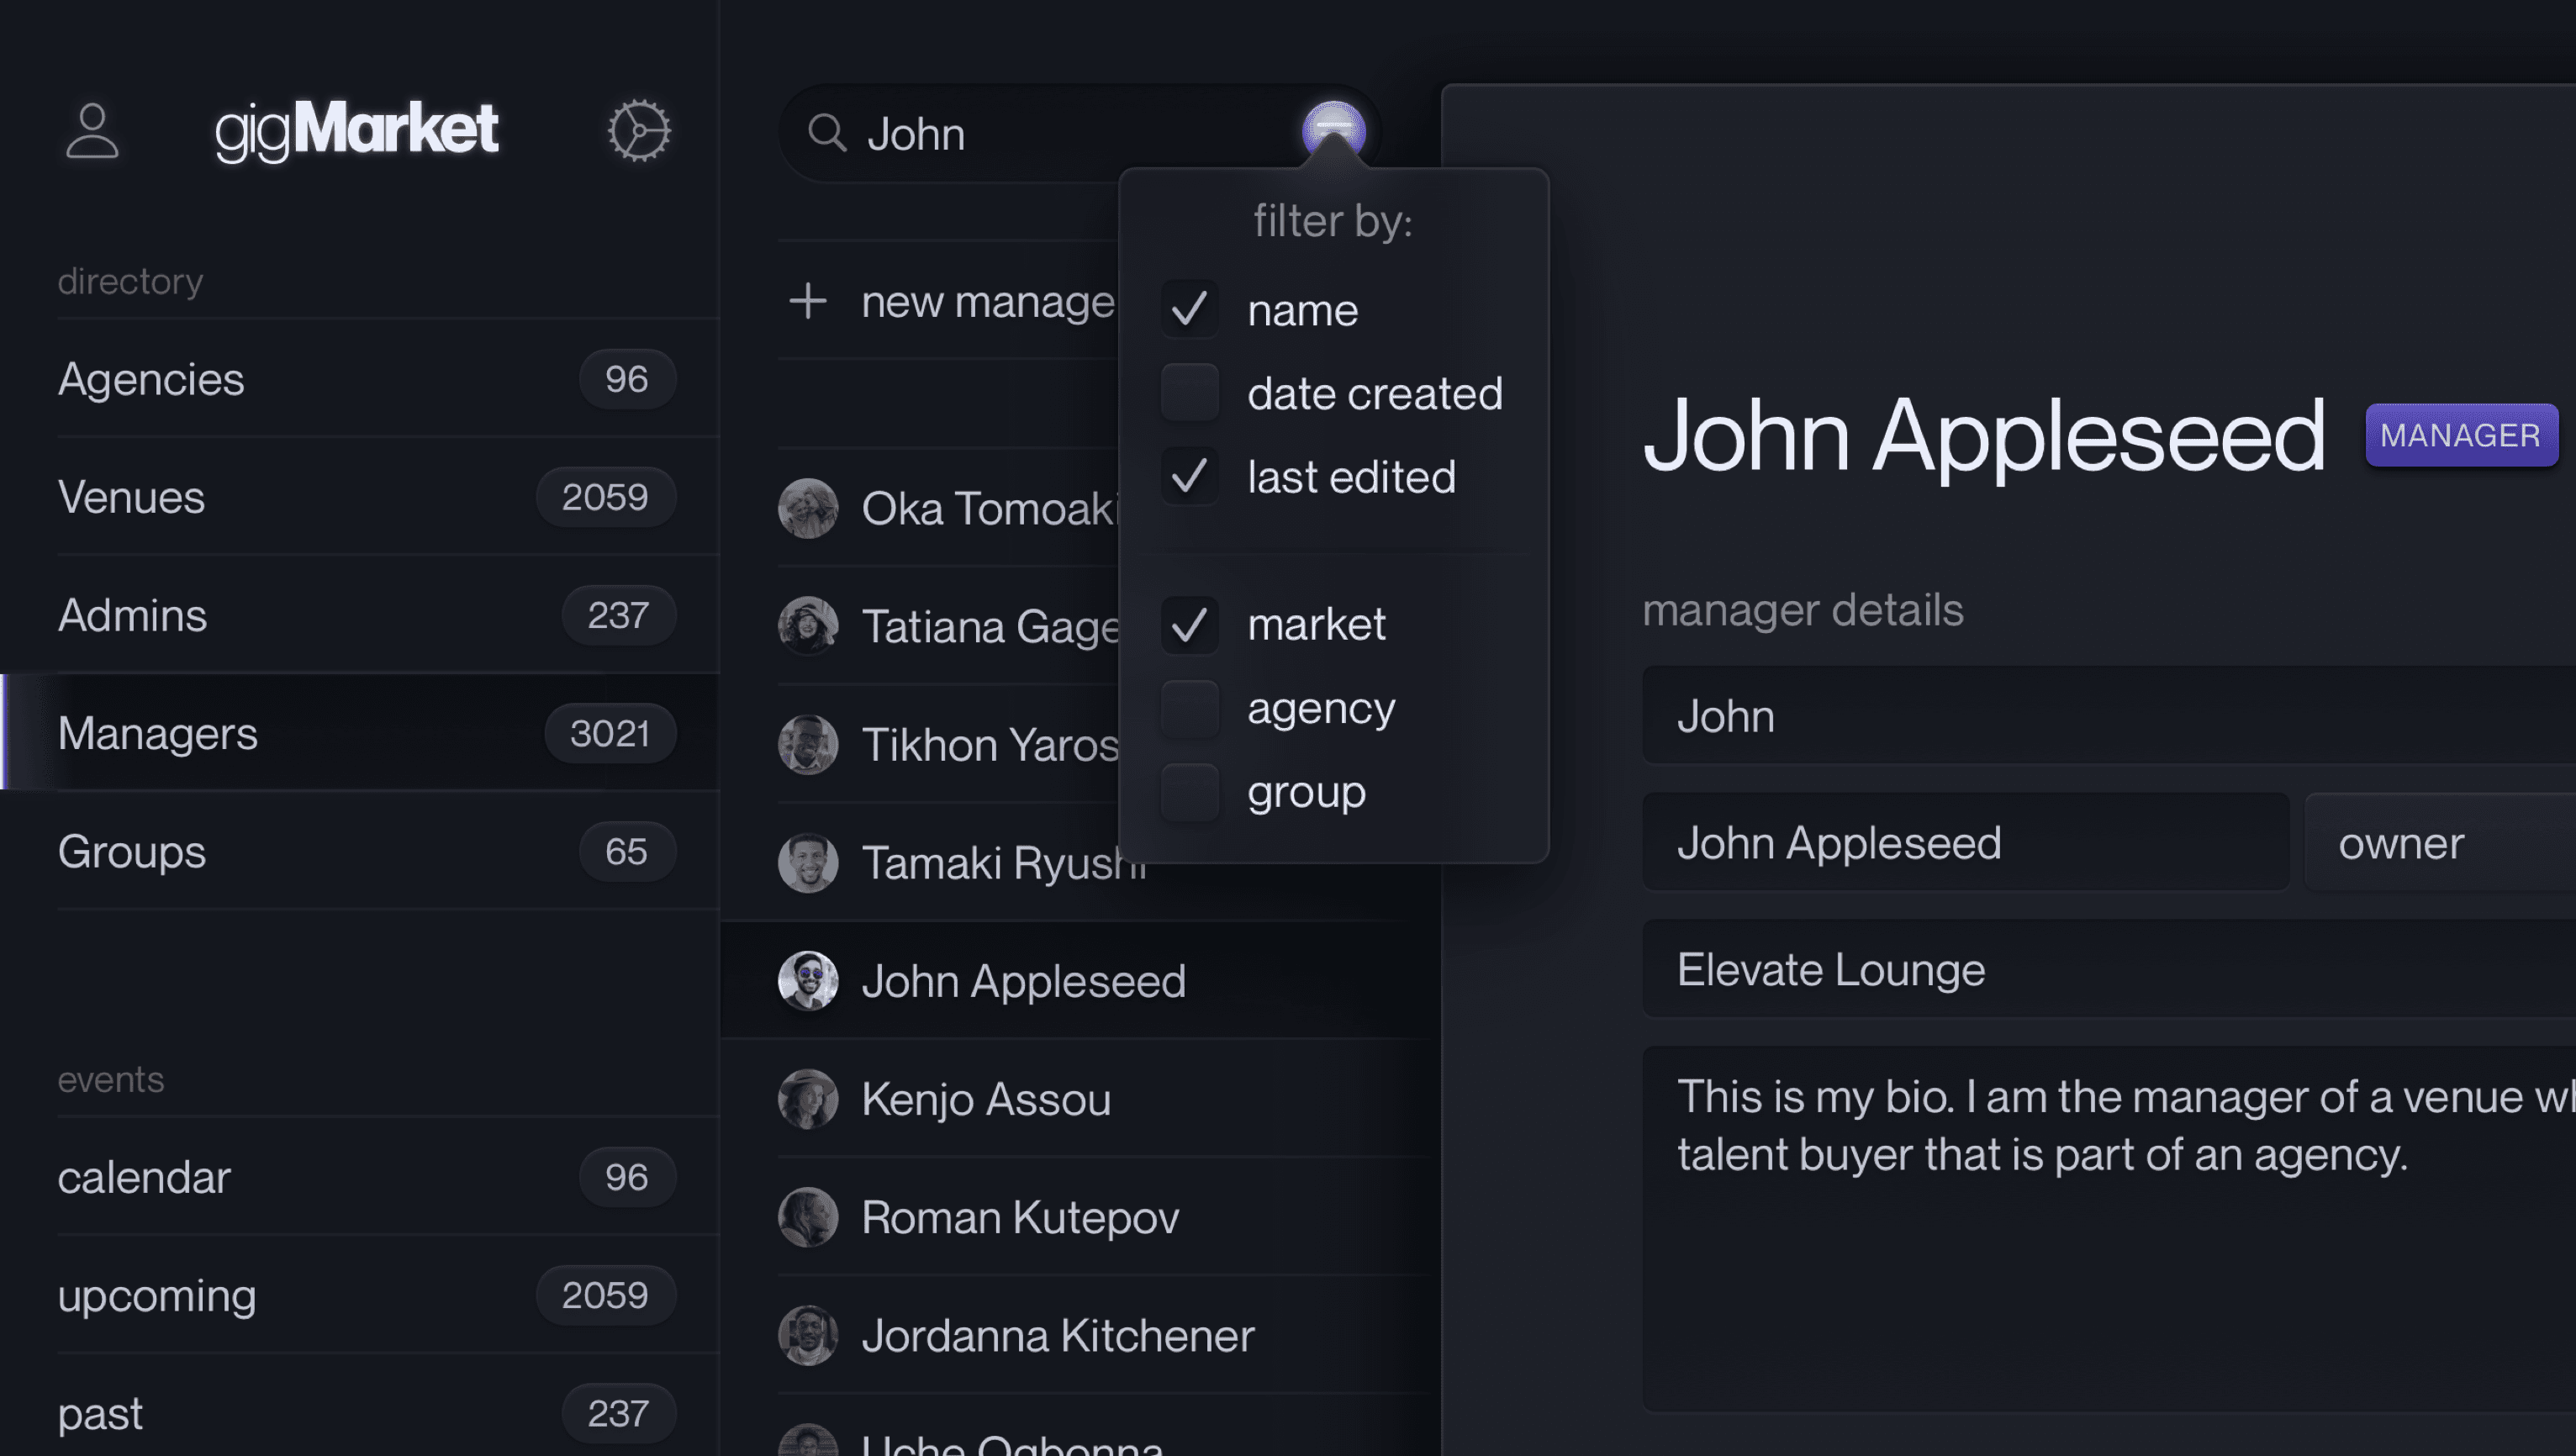Click the plus icon for new manager
The width and height of the screenshot is (2576, 1456).
tap(808, 301)
